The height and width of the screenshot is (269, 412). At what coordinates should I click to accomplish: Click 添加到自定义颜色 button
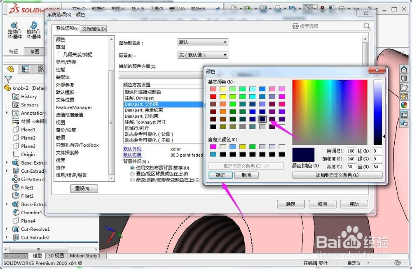click(x=337, y=175)
